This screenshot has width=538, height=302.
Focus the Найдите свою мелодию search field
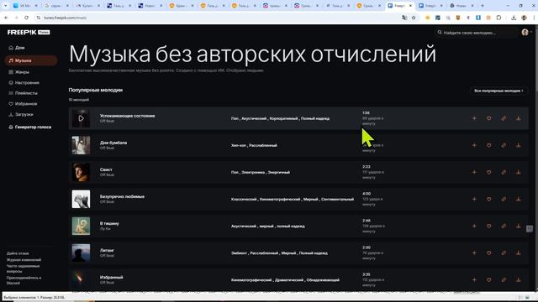tap(476, 33)
